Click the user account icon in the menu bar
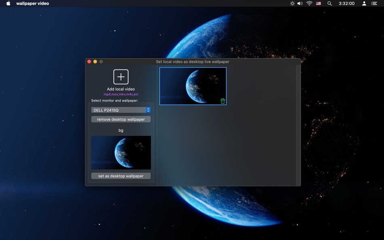 click(x=364, y=3)
